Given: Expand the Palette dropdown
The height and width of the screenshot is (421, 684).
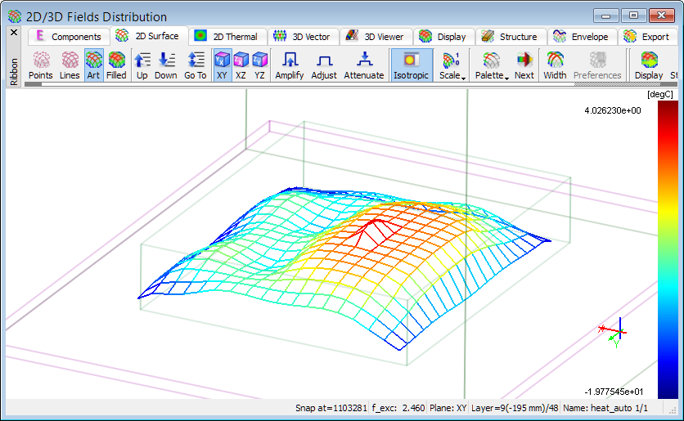Looking at the screenshot, I should click(x=492, y=65).
